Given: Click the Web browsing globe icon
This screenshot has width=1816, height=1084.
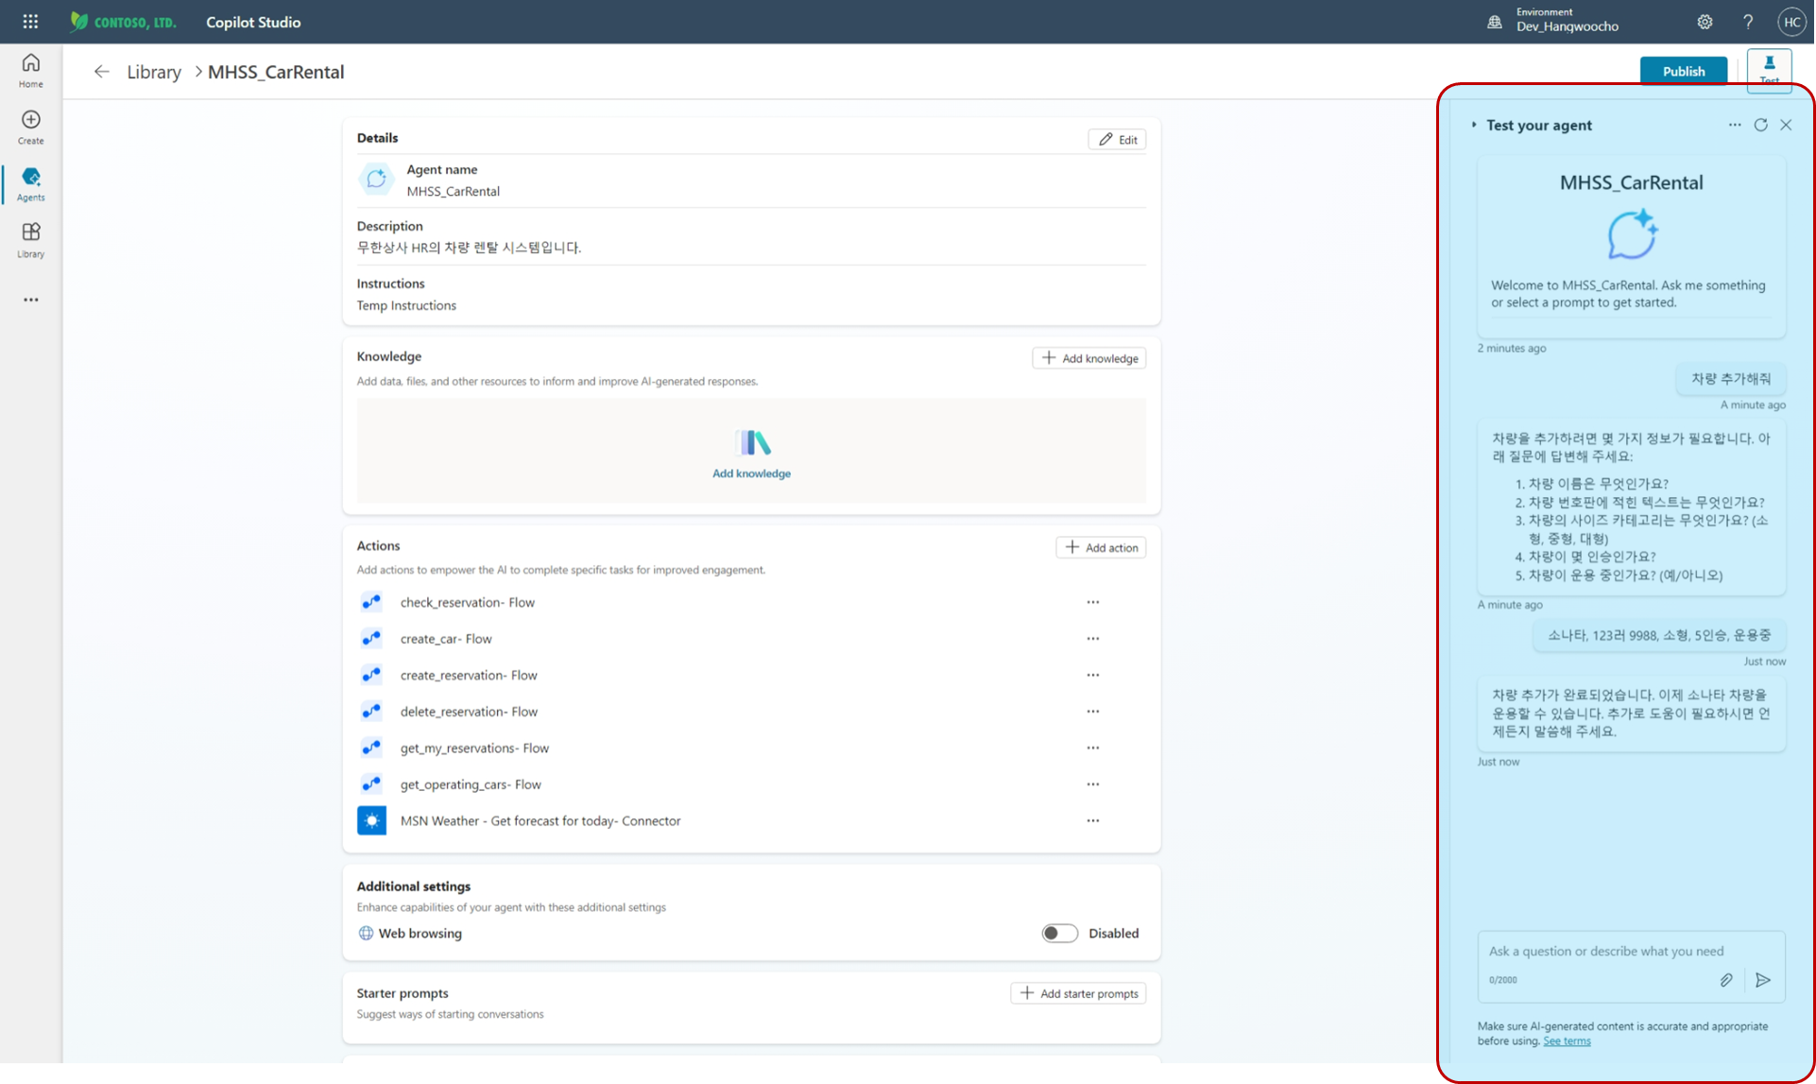Looking at the screenshot, I should pyautogui.click(x=366, y=933).
